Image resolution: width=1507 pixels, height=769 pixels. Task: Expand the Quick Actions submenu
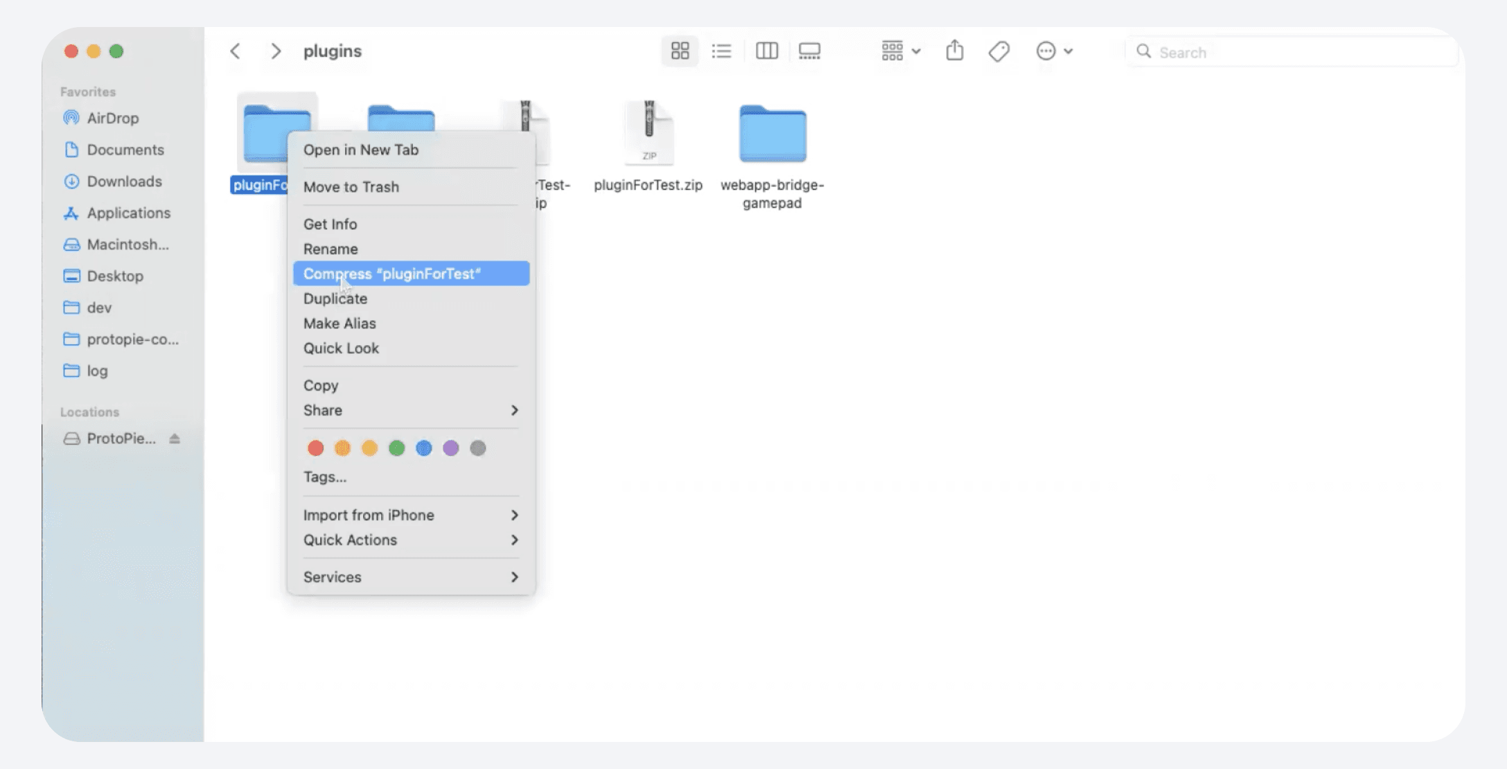point(410,540)
